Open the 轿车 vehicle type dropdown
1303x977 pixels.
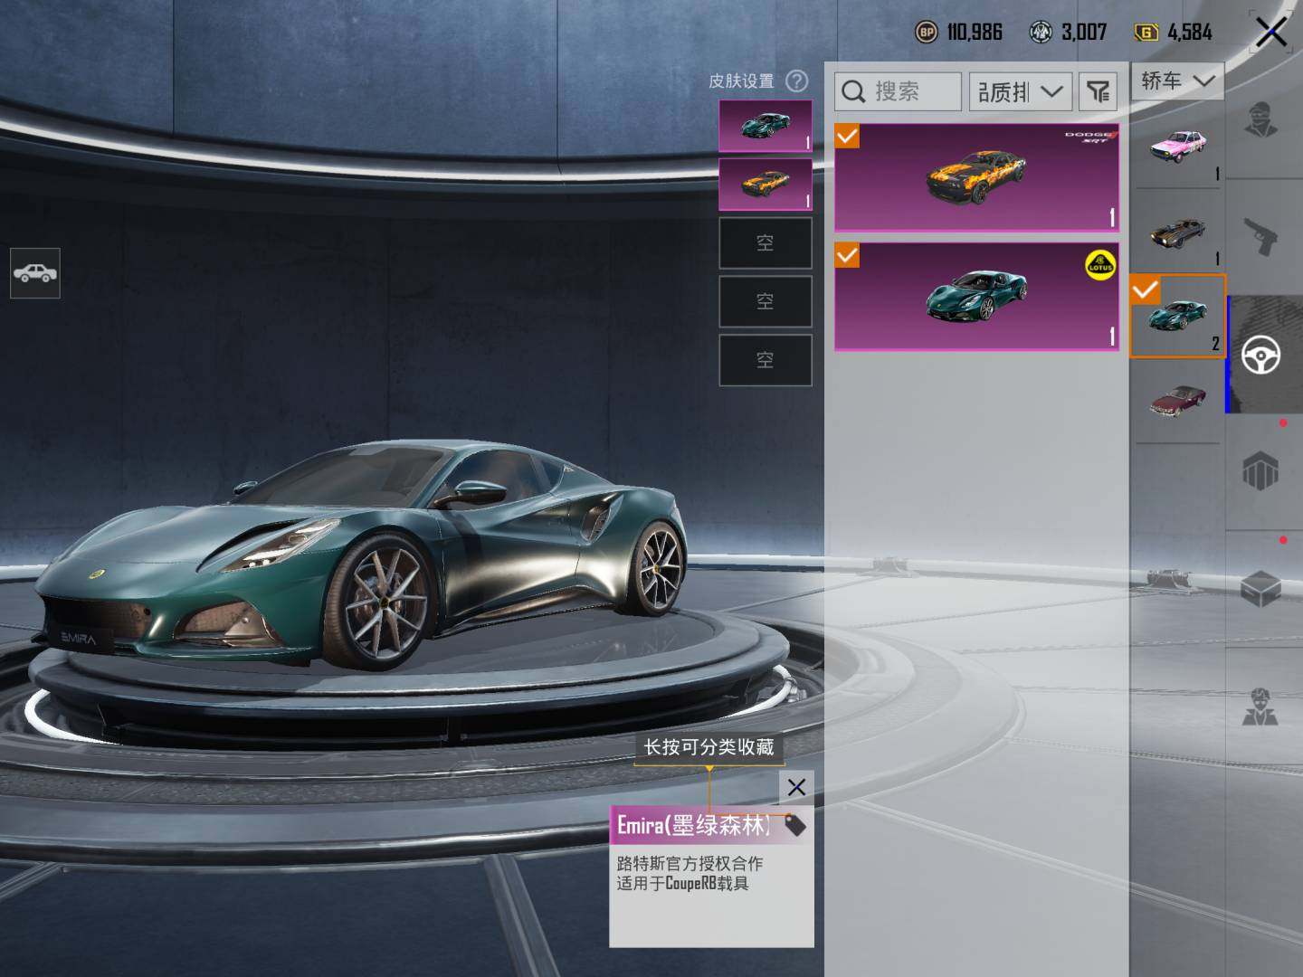click(x=1177, y=81)
